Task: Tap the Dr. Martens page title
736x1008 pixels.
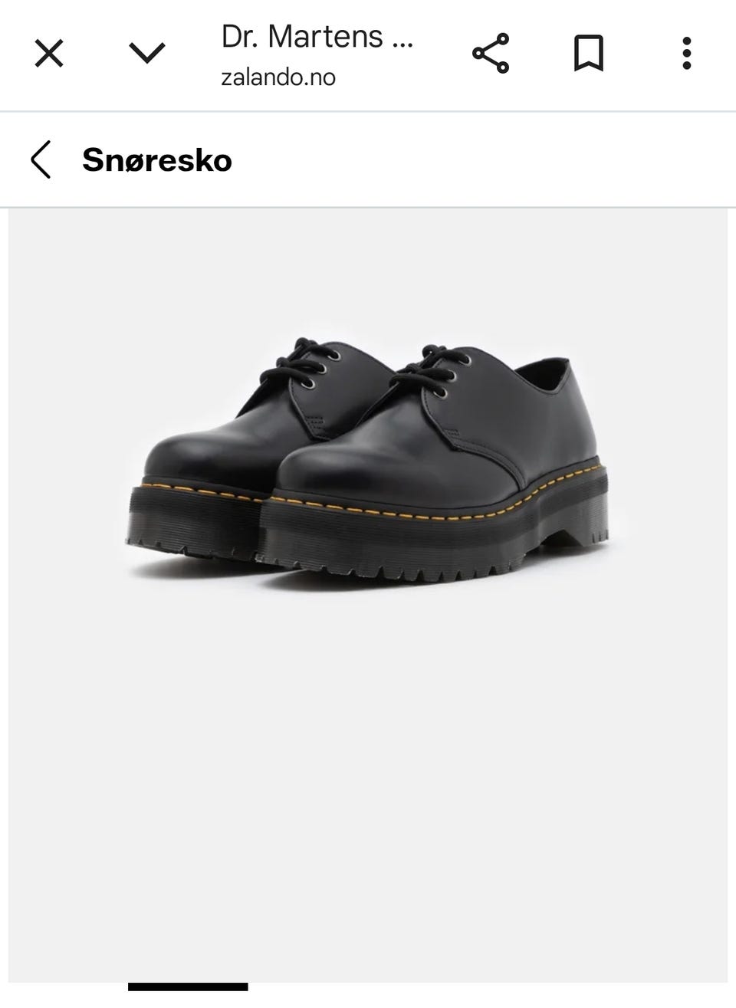Action: [x=317, y=37]
